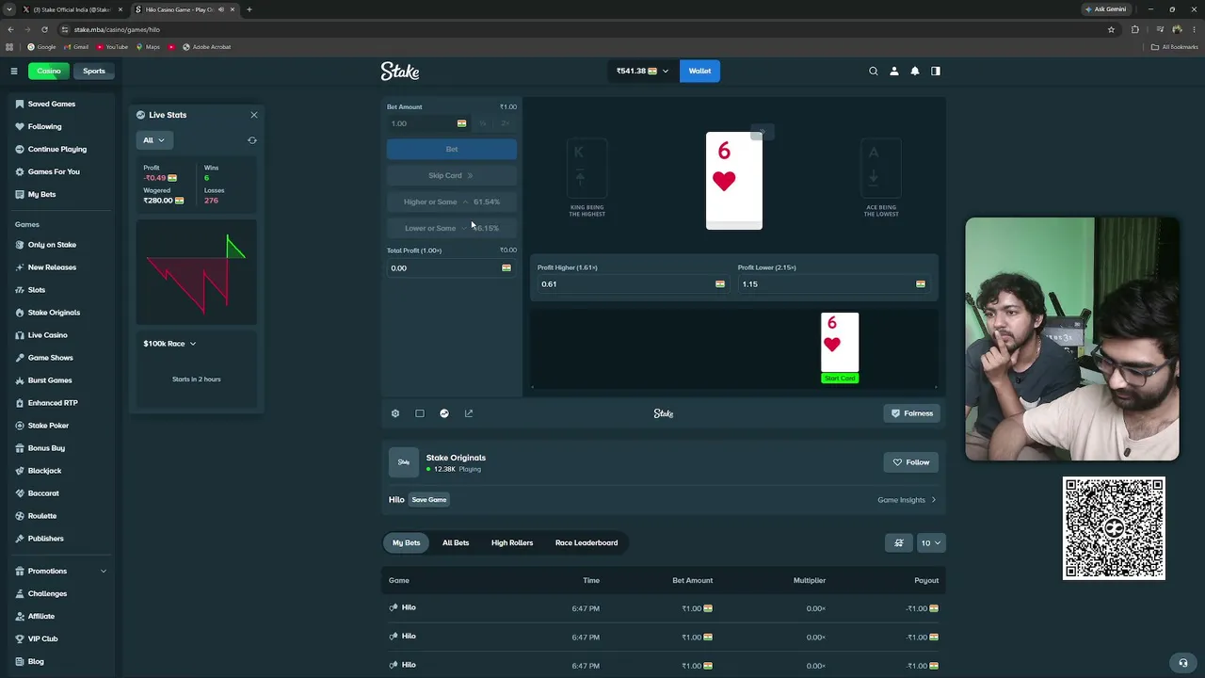Choose Lower or Same
The image size is (1205, 678).
pos(452,228)
